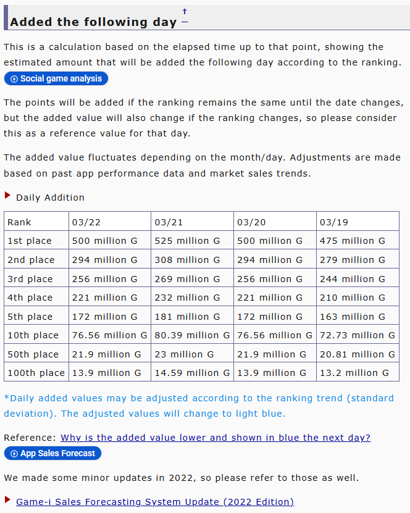Viewport: 410px width, 513px height.
Task: Click 4th place value under 03/20
Action: point(275,297)
